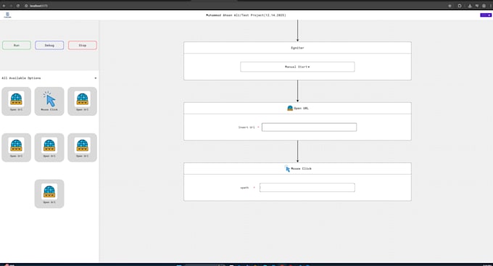The height and width of the screenshot is (266, 493).
Task: Click the green Run button
Action: coord(17,45)
